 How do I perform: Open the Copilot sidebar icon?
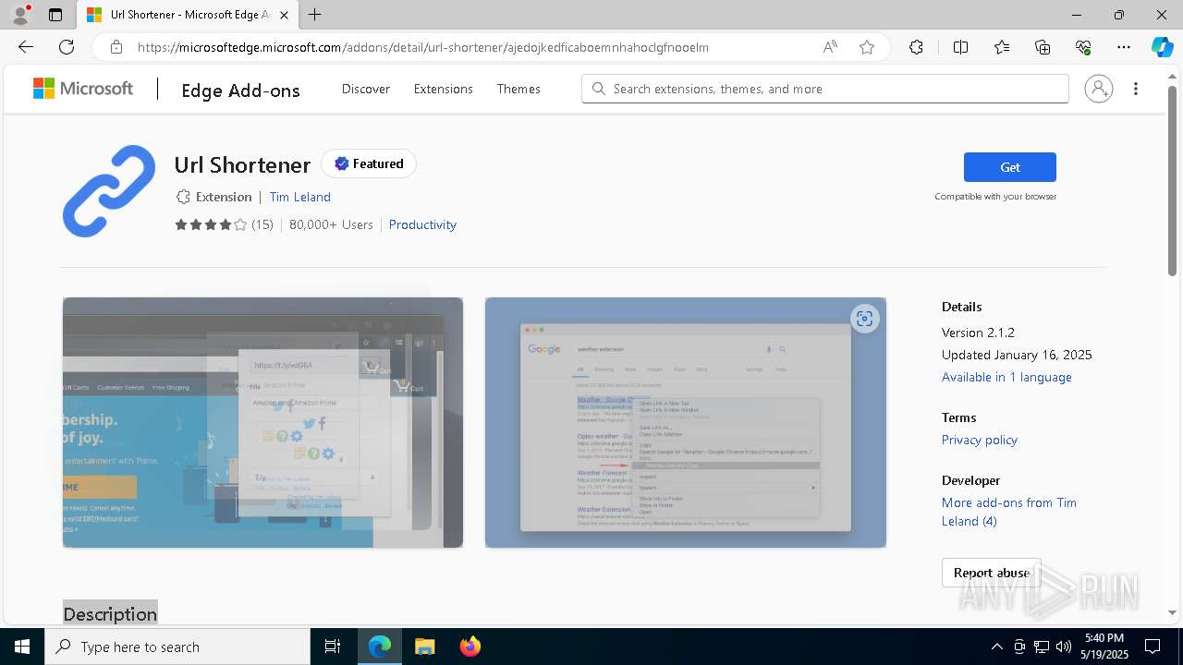tap(1162, 47)
